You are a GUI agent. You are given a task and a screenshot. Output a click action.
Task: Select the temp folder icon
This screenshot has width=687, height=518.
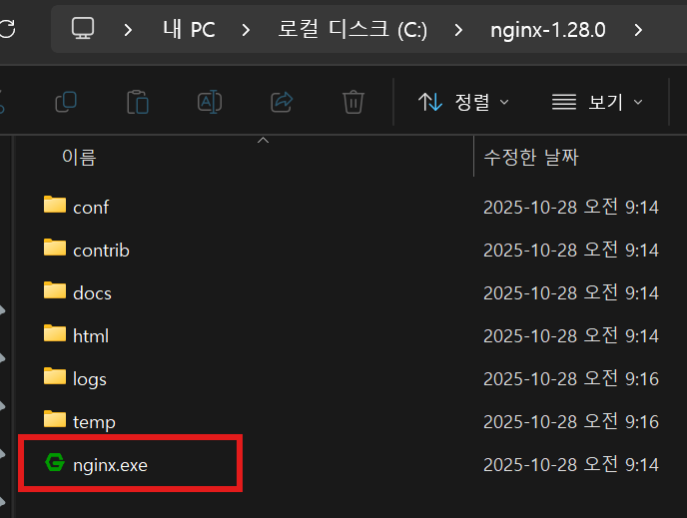coord(55,419)
